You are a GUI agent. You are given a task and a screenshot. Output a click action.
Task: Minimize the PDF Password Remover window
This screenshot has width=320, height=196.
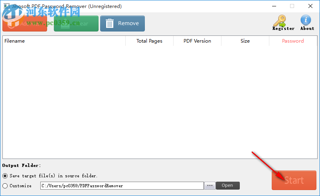point(274,6)
